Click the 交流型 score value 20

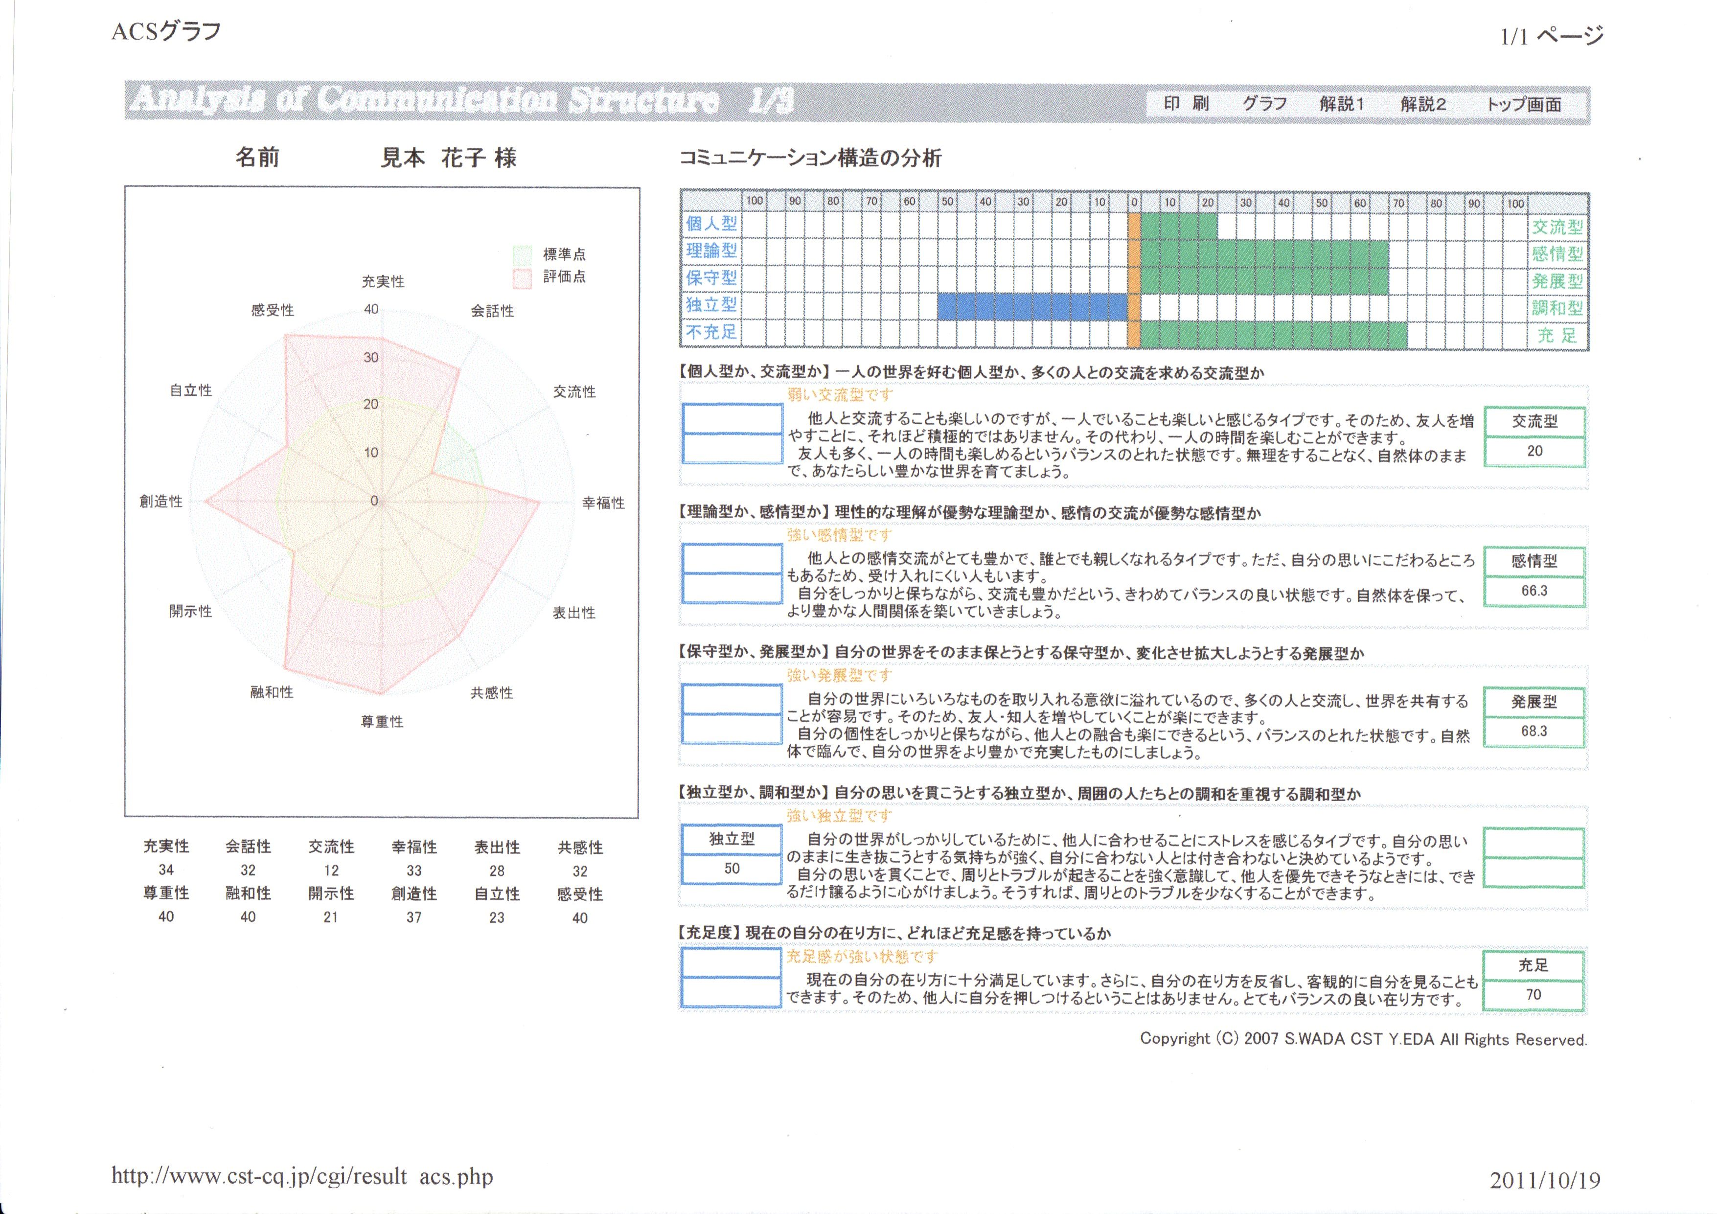[1534, 451]
